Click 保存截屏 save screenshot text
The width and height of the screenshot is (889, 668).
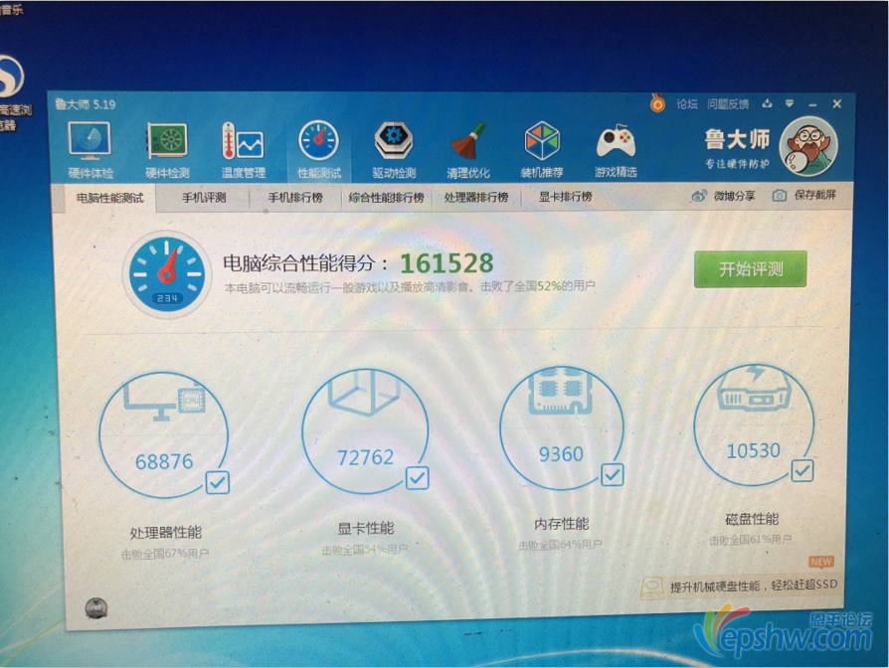click(814, 195)
